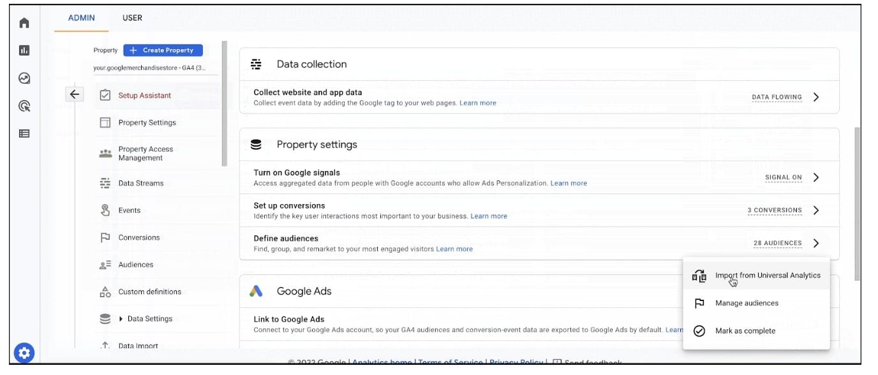Open Learn more for Google signals
The height and width of the screenshot is (375, 878).
coord(569,183)
